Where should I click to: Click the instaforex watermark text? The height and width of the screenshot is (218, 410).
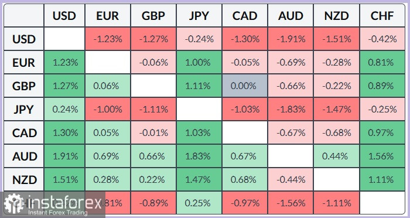tap(64, 203)
